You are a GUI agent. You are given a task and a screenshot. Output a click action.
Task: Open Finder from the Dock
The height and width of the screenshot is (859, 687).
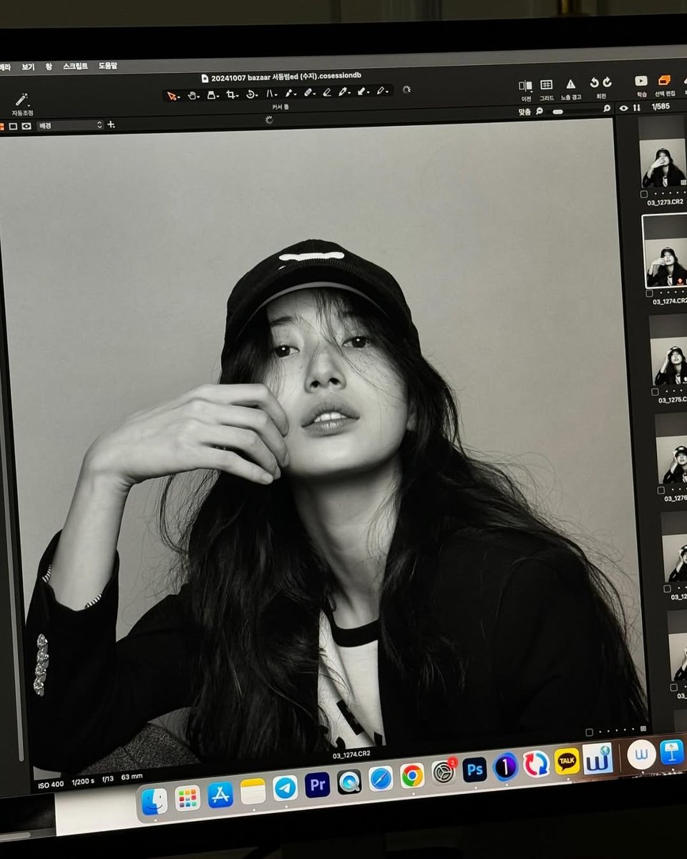155,800
